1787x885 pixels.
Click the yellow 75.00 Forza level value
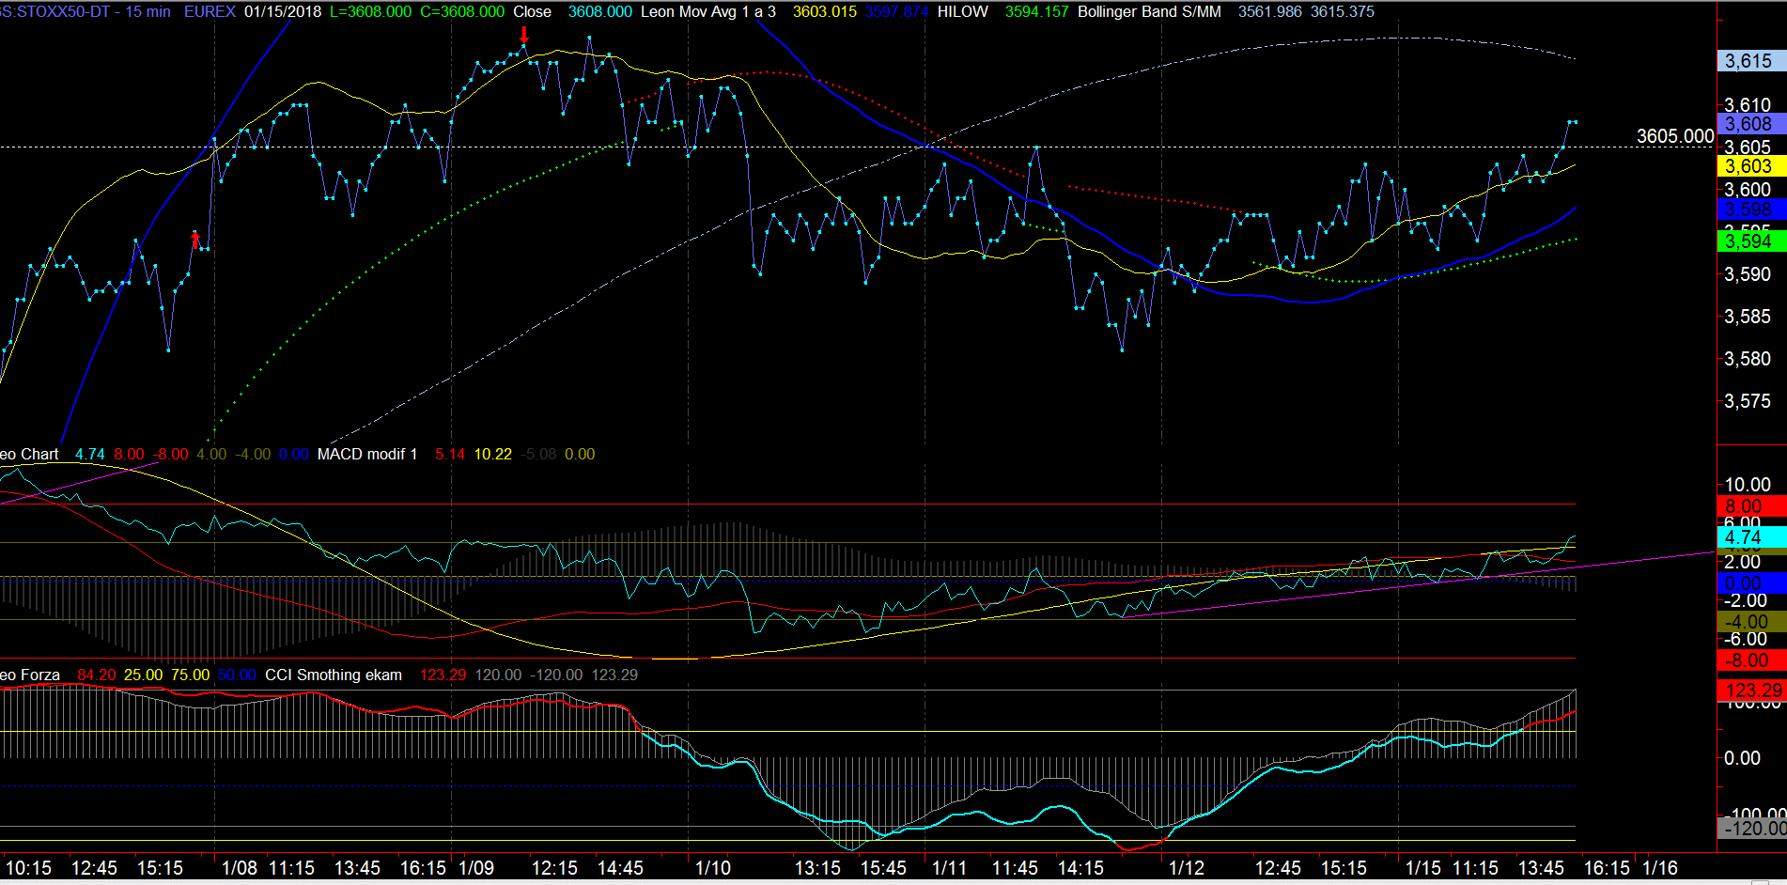[190, 675]
